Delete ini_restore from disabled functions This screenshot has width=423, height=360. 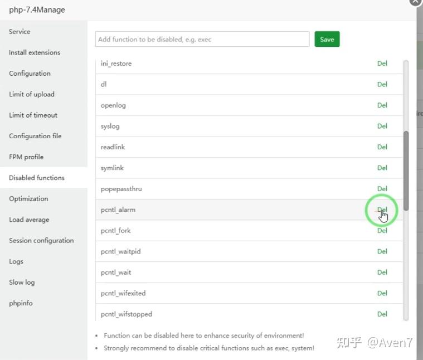click(382, 64)
